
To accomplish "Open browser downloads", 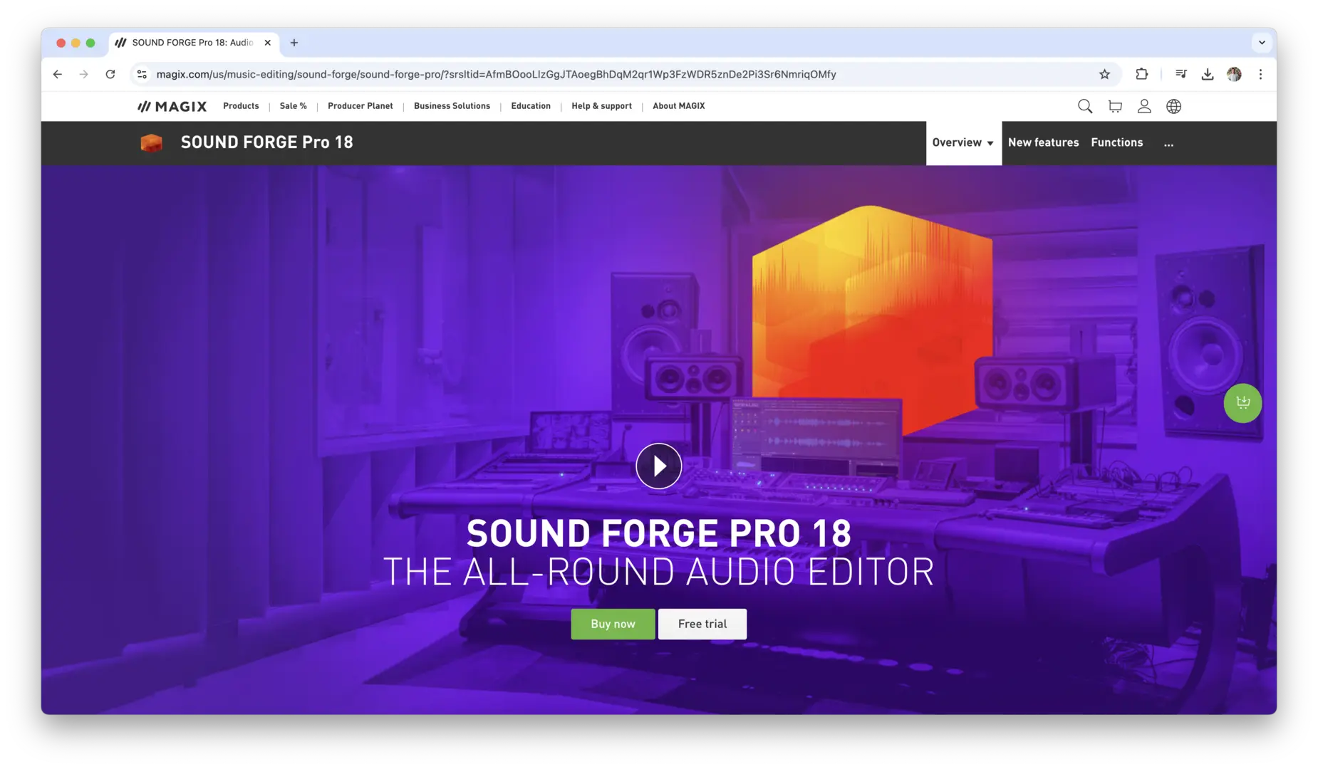I will tap(1207, 74).
